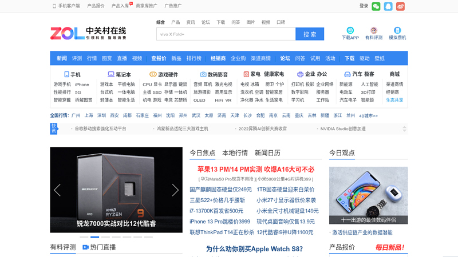This screenshot has width=458, height=257.
Task: Open 新闻 in the blue navigation bar
Action: pos(62,58)
